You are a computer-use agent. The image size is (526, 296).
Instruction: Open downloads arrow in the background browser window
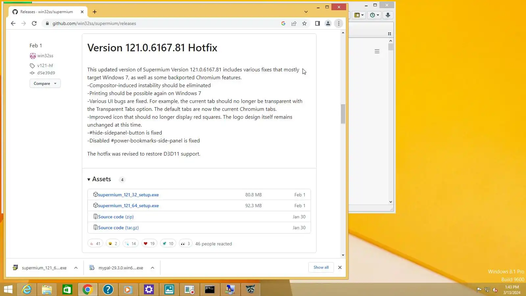[388, 15]
